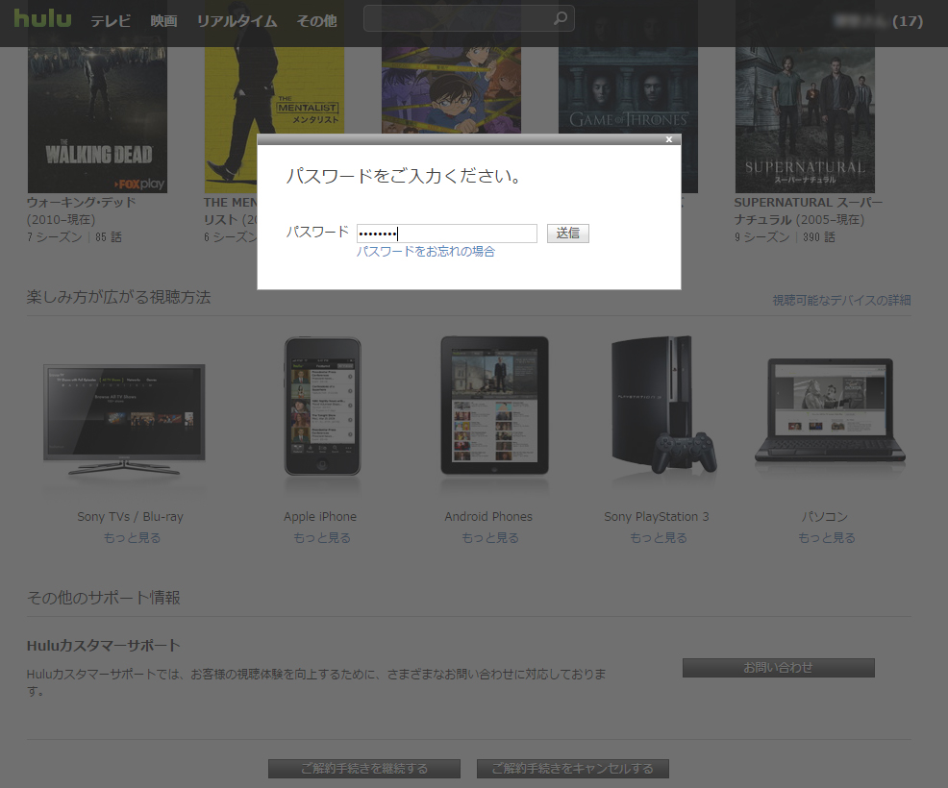The width and height of the screenshot is (948, 788).
Task: Open the その他 menu
Action: 317,21
